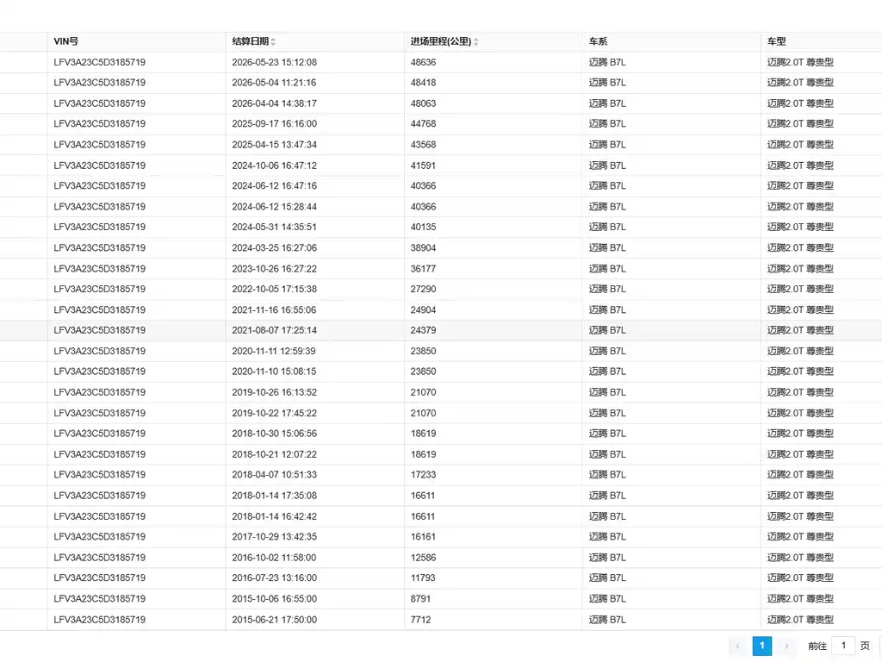This screenshot has height=662, width=882.
Task: Select date cell 2019-10-26 16:13:52
Action: pos(275,392)
